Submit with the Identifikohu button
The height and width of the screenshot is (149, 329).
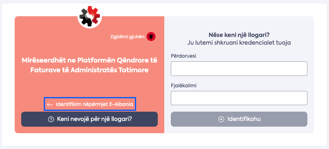coord(239,119)
